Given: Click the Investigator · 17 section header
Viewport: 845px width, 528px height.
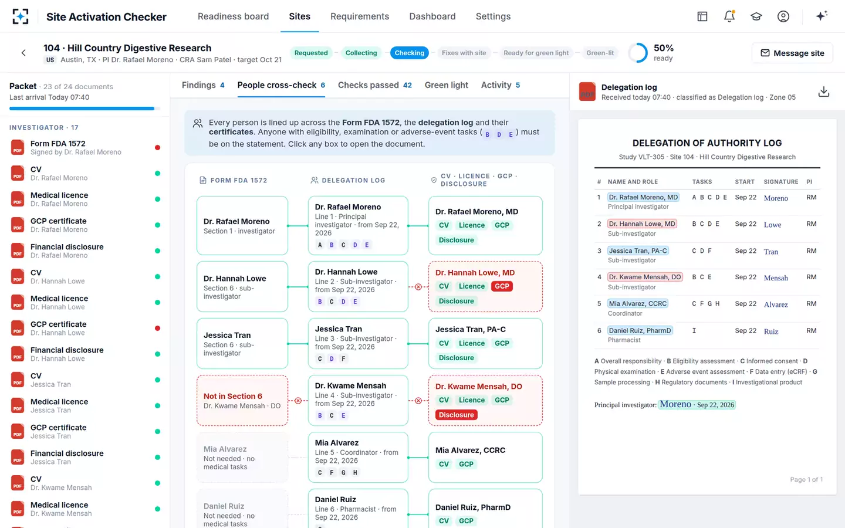Looking at the screenshot, I should click(44, 127).
